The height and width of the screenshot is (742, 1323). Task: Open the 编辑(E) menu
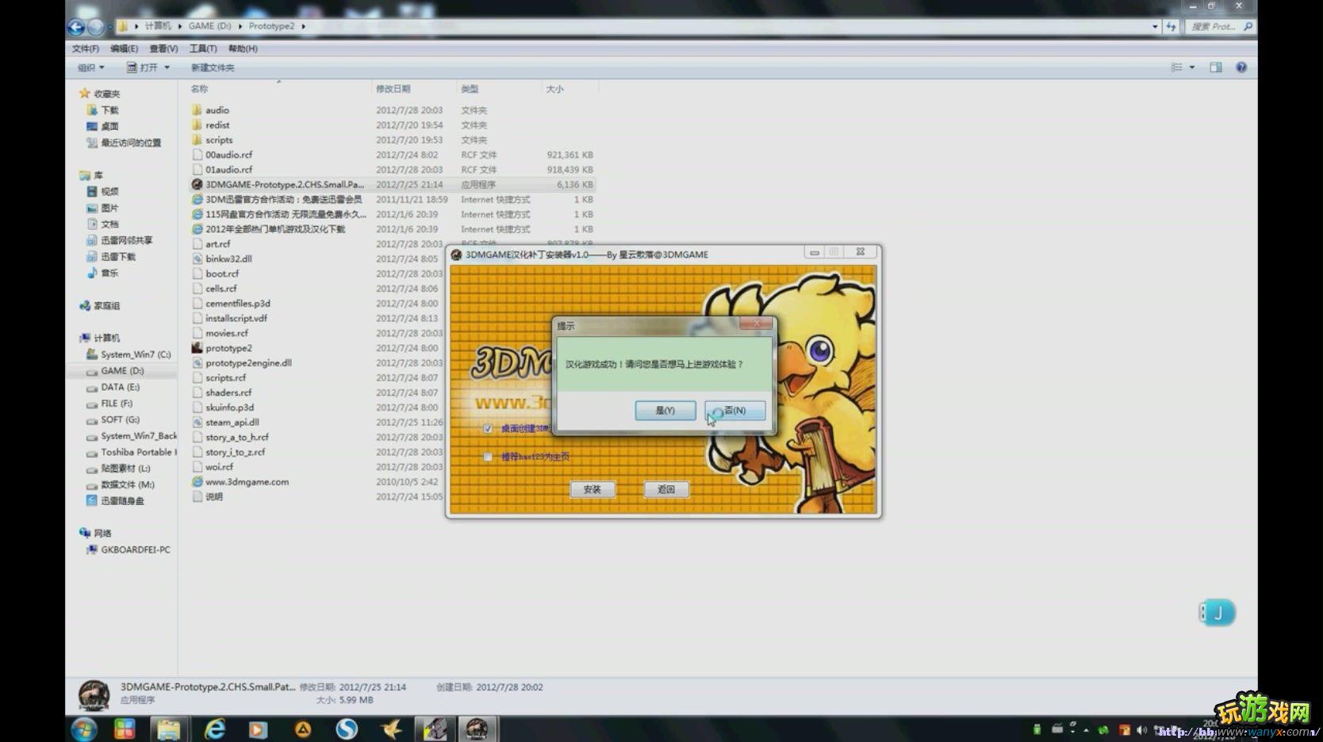point(124,48)
